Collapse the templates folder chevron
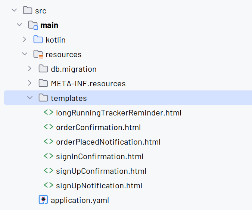Viewport: 252px width, 210px height. coord(30,98)
